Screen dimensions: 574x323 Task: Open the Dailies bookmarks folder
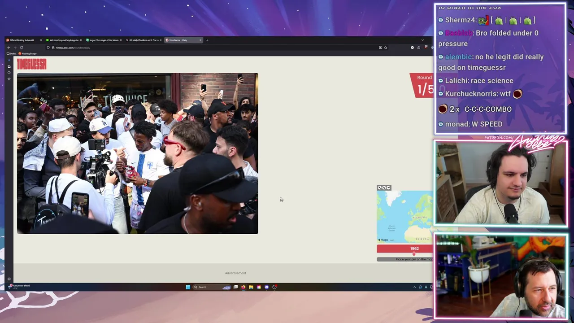[x=12, y=53]
